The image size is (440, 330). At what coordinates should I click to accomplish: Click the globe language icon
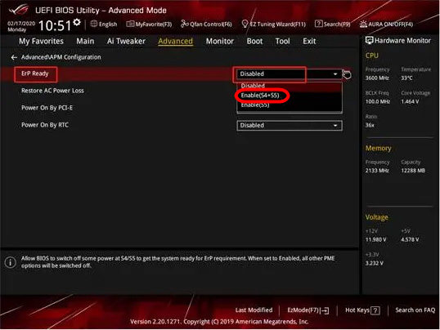[94, 24]
